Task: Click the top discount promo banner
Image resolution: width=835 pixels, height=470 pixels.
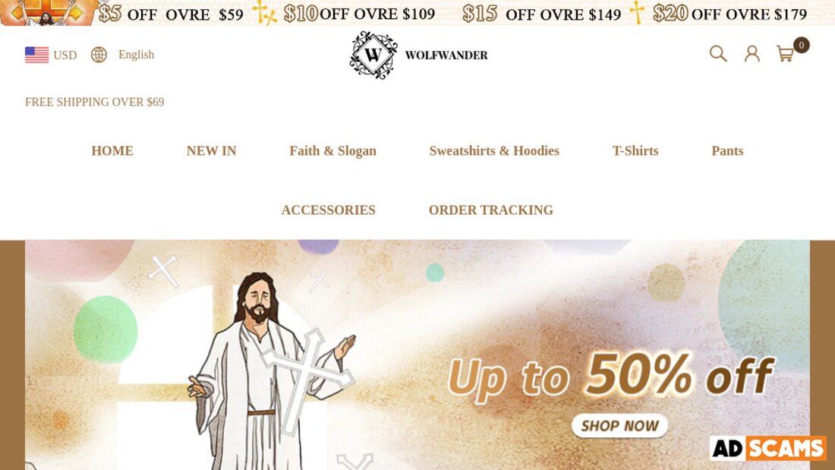Action: (417, 13)
